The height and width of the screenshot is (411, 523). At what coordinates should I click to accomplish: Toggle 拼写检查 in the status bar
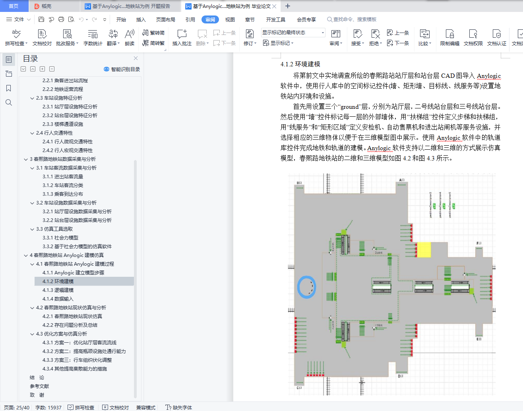[x=81, y=407]
